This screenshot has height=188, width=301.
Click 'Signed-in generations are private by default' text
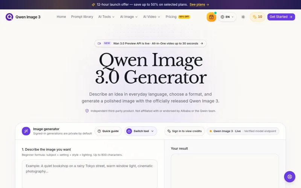[x=62, y=133]
